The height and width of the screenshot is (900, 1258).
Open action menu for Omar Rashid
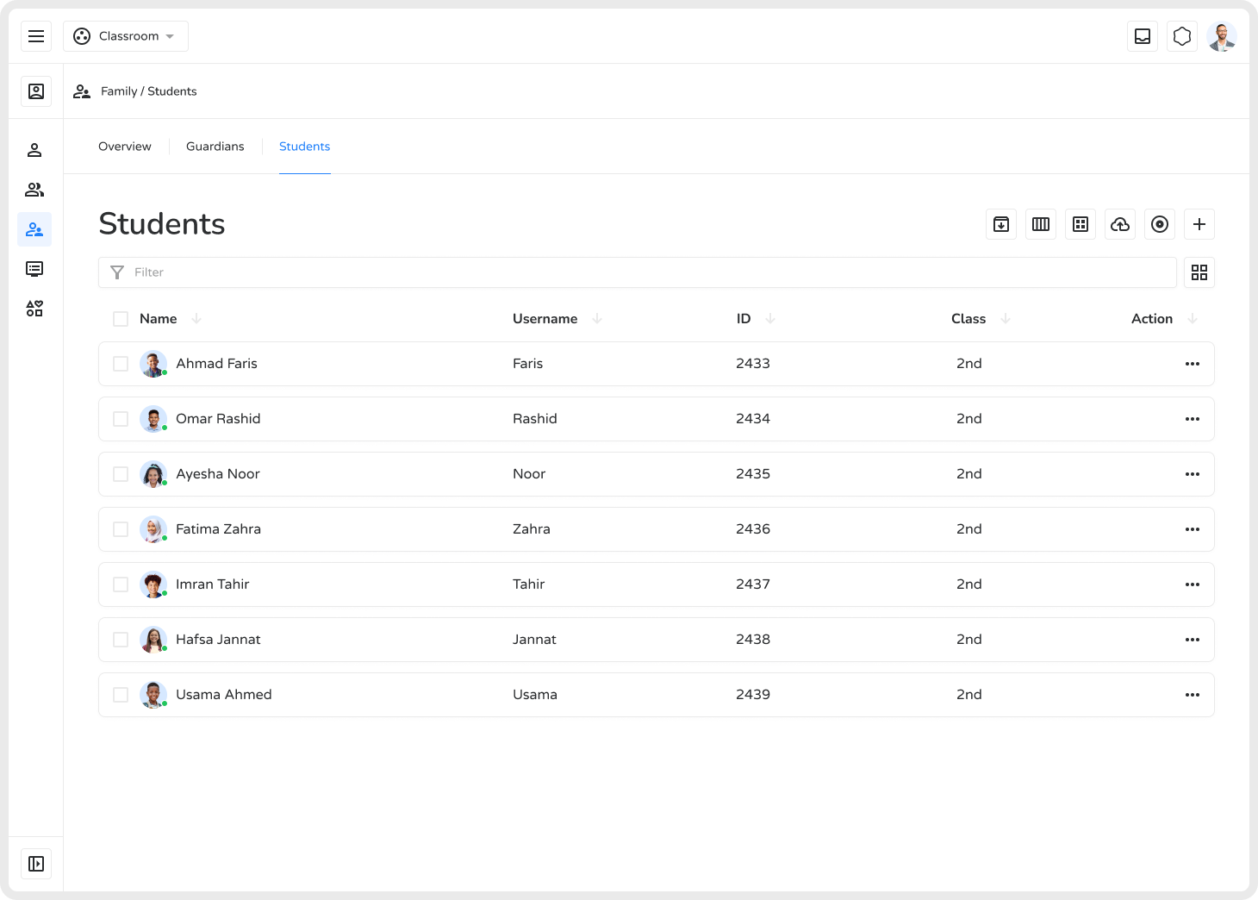(x=1193, y=419)
